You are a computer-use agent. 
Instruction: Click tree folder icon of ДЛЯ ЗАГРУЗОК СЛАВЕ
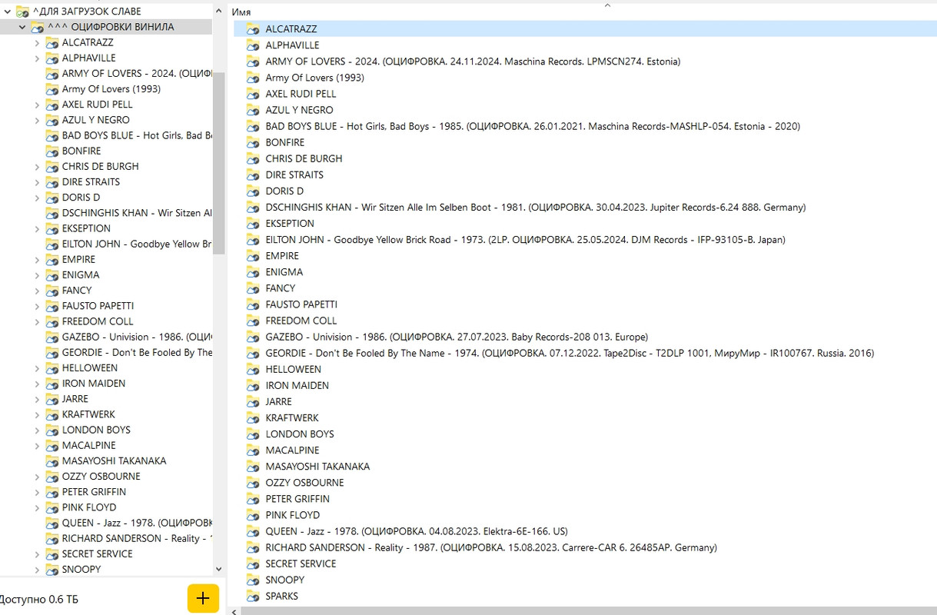click(22, 12)
